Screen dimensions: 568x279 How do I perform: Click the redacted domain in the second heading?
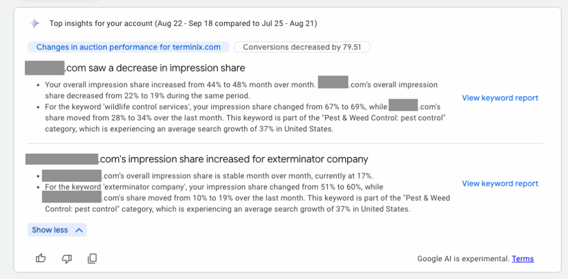(x=62, y=159)
